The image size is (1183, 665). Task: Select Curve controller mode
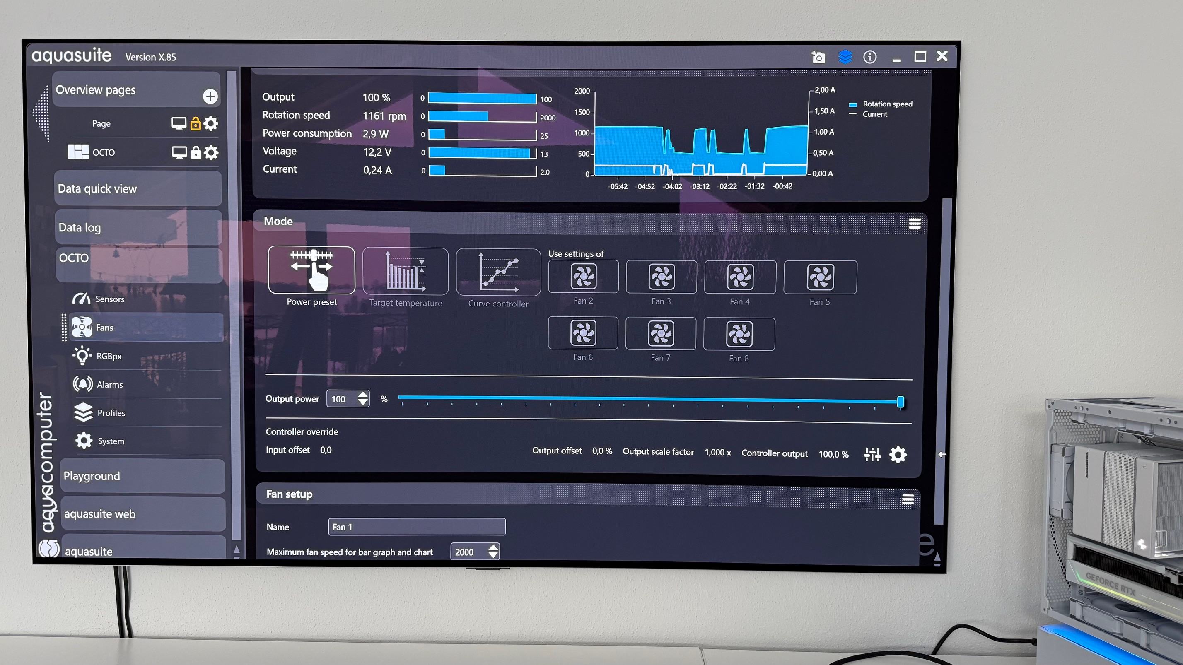point(498,272)
